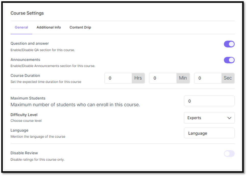
Task: Click the Course Duration label
Action: pyautogui.click(x=25, y=76)
